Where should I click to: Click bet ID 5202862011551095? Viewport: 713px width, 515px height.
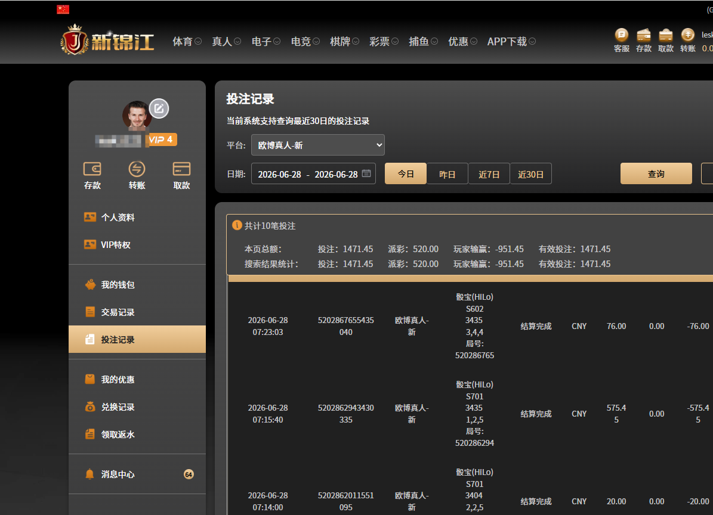[x=345, y=501]
